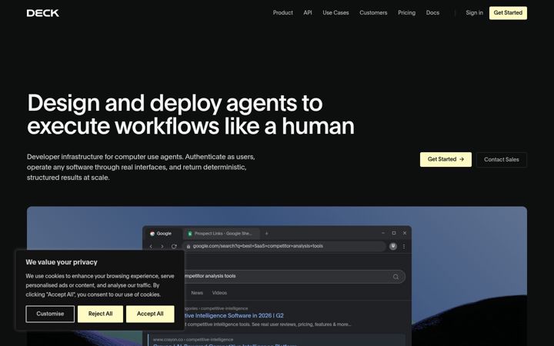Image resolution: width=554 pixels, height=346 pixels.
Task: Go to Use Cases
Action: [335, 13]
